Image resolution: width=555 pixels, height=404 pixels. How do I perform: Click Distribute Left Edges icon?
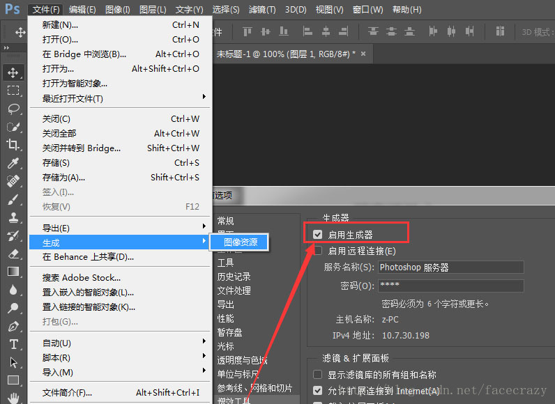click(433, 32)
